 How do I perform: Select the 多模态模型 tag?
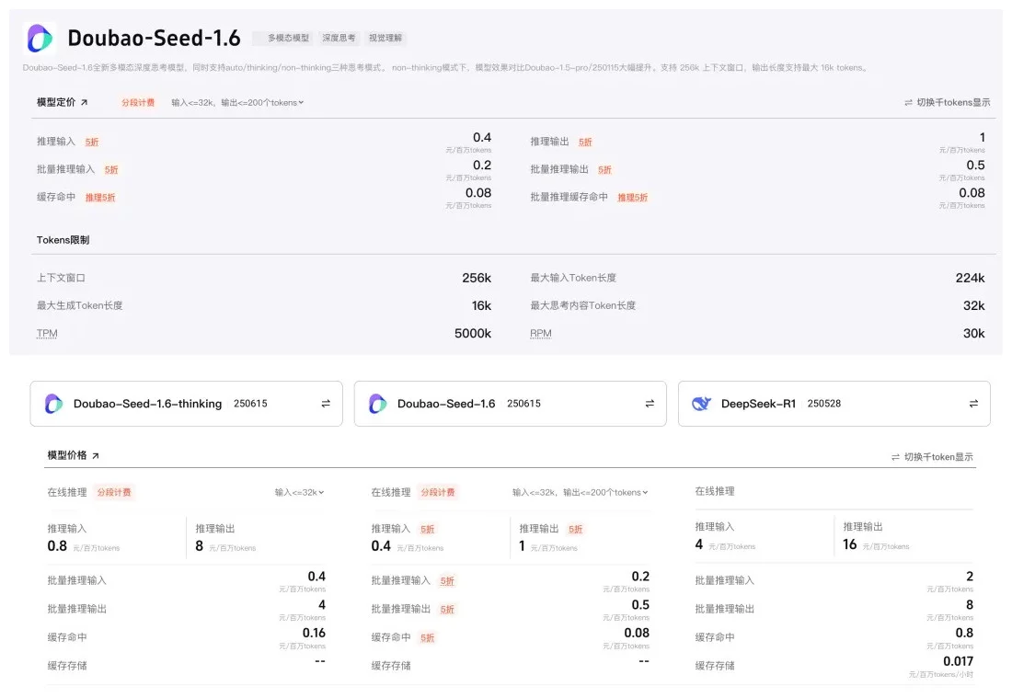coord(288,39)
